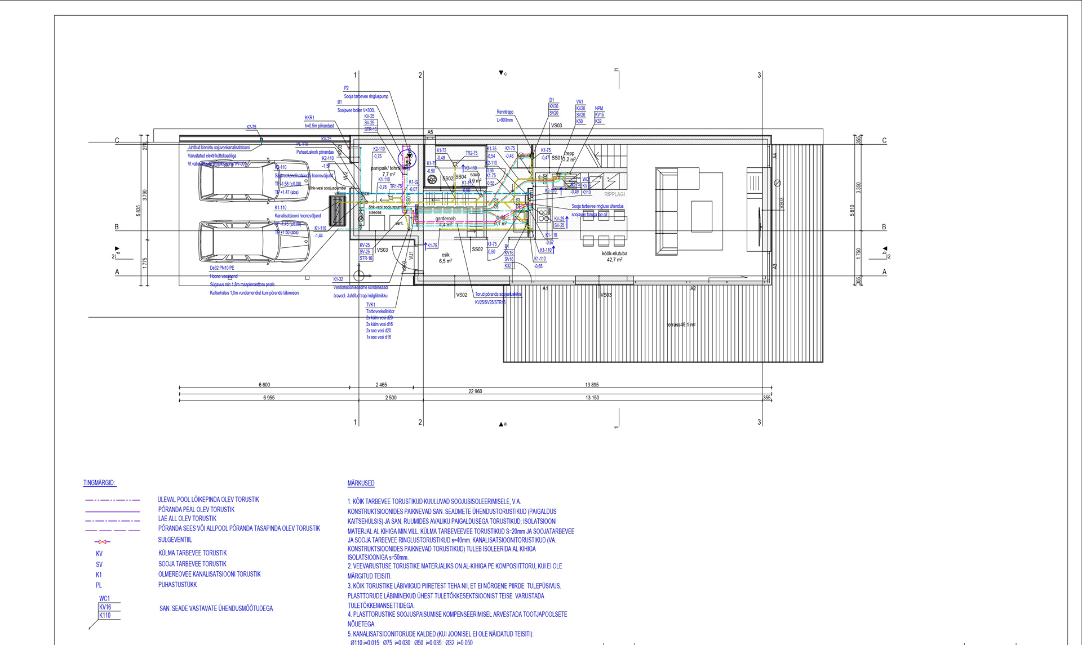
Task: Click the blue circled circulation pump symbol
Action: [407, 158]
